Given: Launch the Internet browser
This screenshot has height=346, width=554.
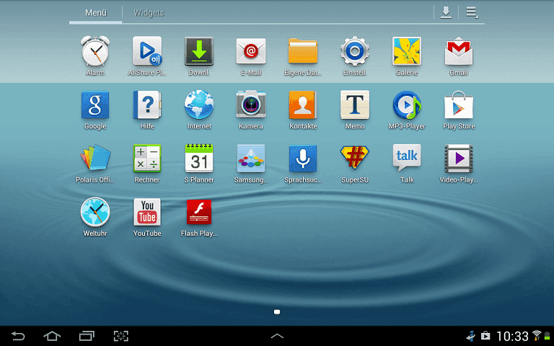Looking at the screenshot, I should point(199,105).
